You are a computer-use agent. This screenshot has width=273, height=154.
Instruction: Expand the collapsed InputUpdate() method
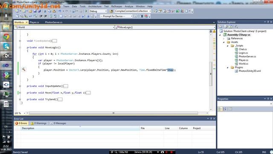[20, 86]
